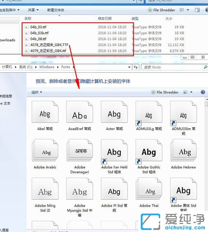208x232 pixels.
Task: Select the ADMUI3Lg 常规 font shortcut
Action: (x=149, y=113)
